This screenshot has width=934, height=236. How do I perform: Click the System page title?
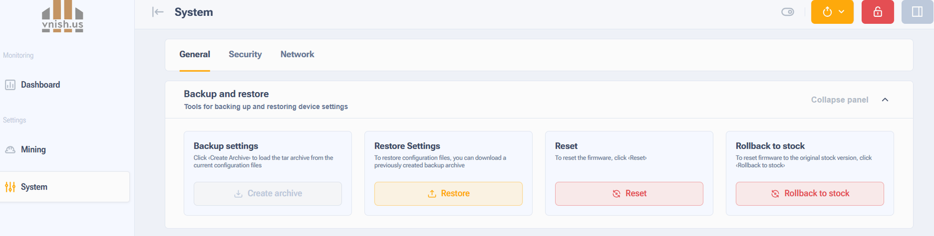coord(194,12)
